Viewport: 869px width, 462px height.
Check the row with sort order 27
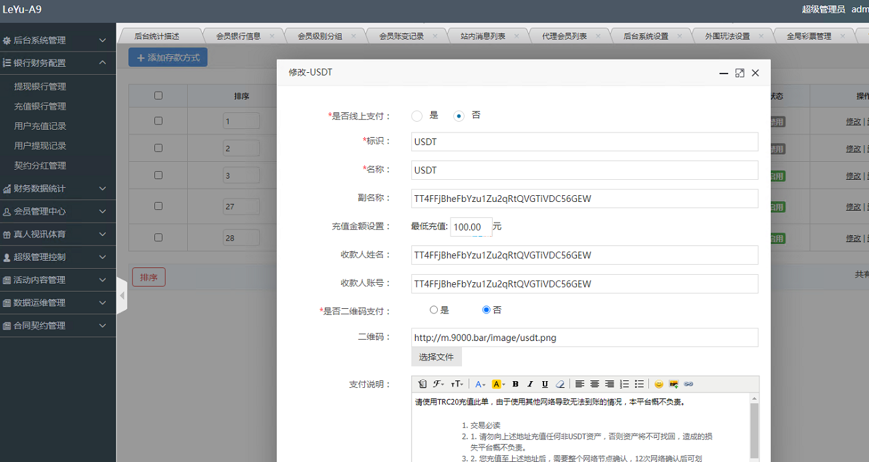click(x=158, y=206)
